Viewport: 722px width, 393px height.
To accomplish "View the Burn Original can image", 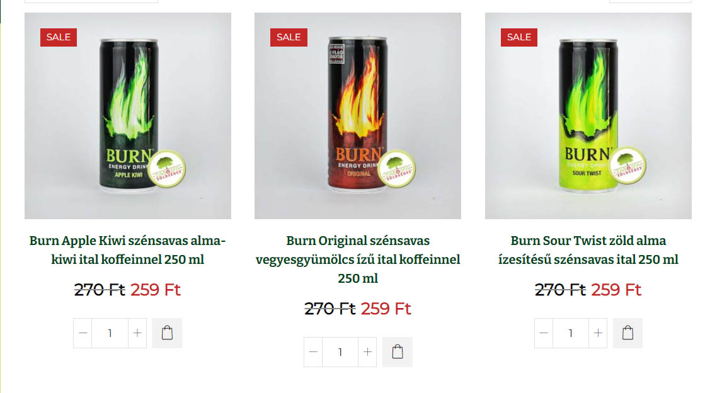I will click(358, 115).
